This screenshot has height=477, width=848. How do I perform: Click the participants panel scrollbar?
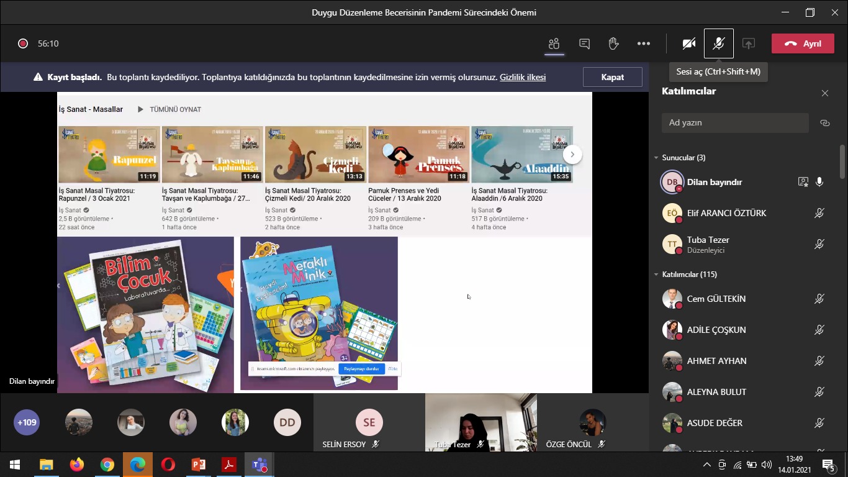842,163
